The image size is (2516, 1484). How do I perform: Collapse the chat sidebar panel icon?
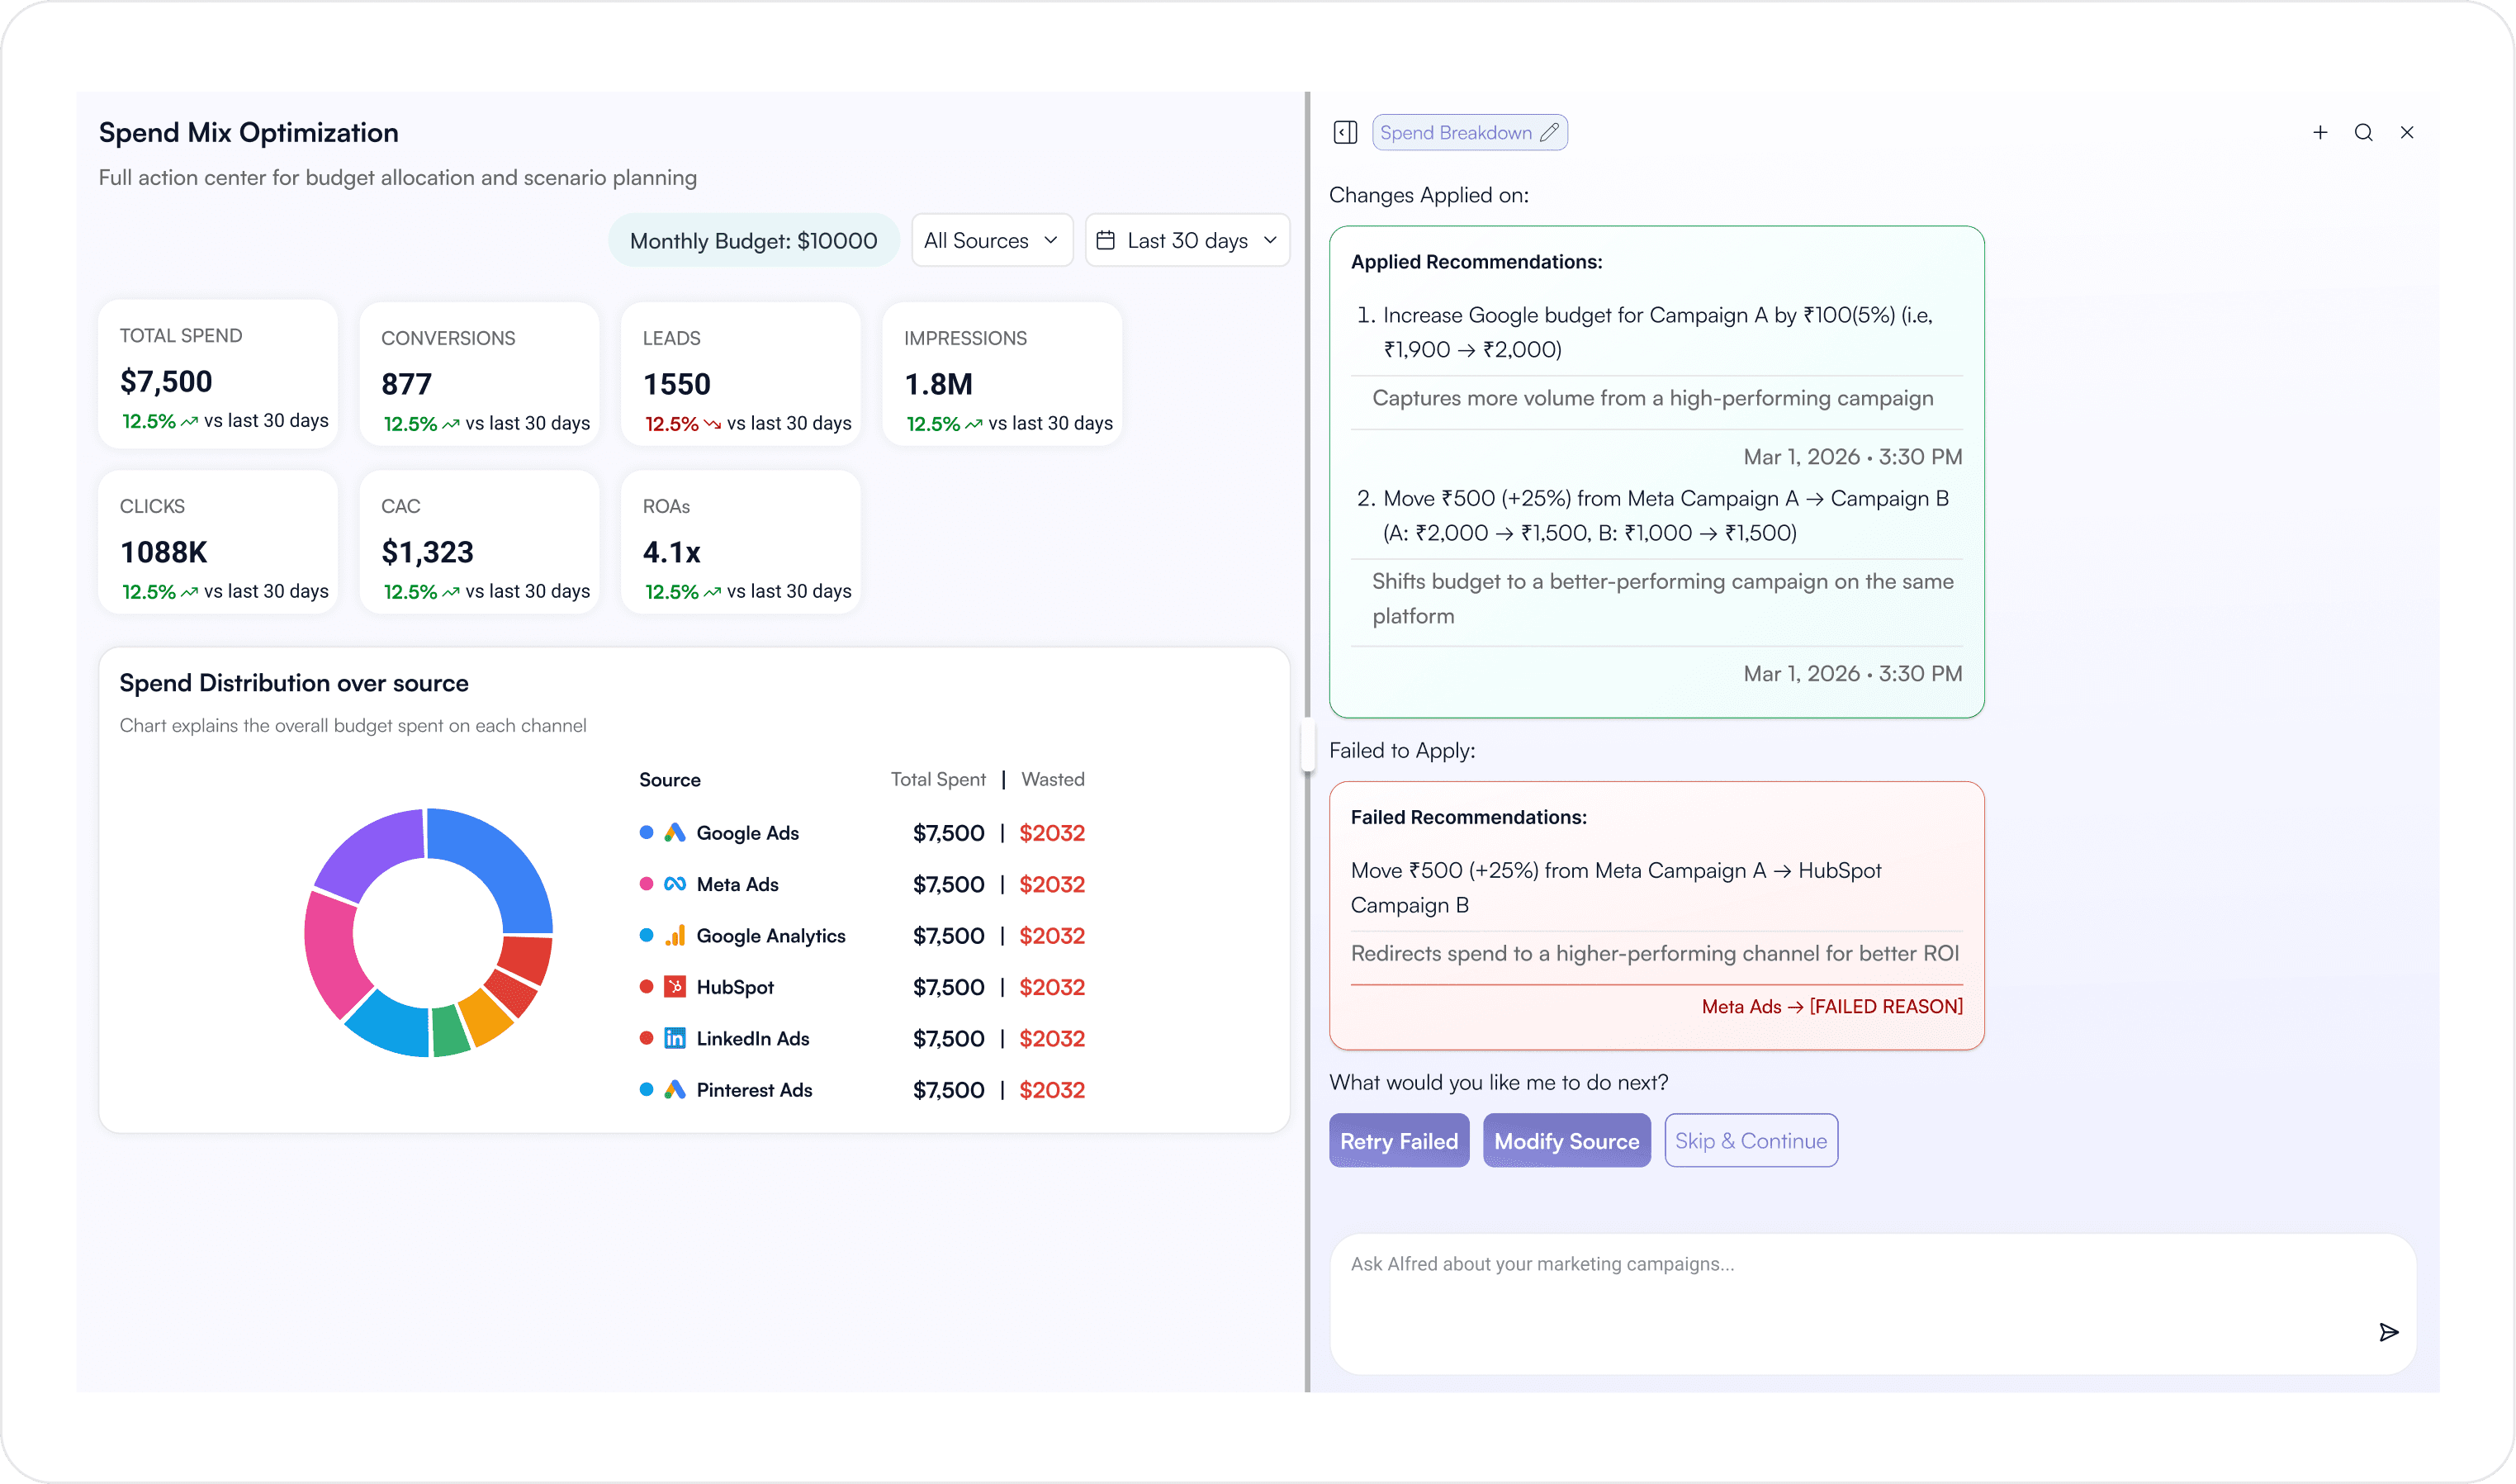point(1345,133)
